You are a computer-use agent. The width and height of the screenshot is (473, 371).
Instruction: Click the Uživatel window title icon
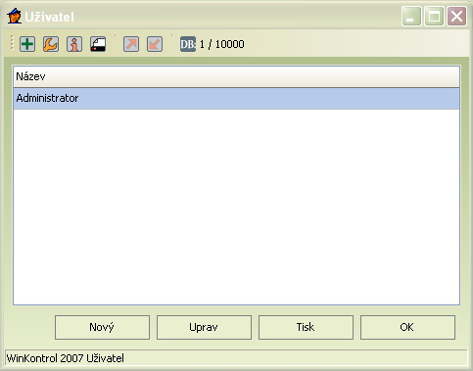(15, 16)
